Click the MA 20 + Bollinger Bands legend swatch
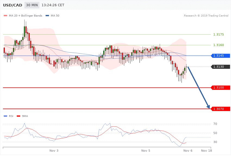231x156 pixels. 5,16
